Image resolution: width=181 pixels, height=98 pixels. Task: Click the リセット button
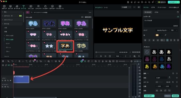coord(168,96)
